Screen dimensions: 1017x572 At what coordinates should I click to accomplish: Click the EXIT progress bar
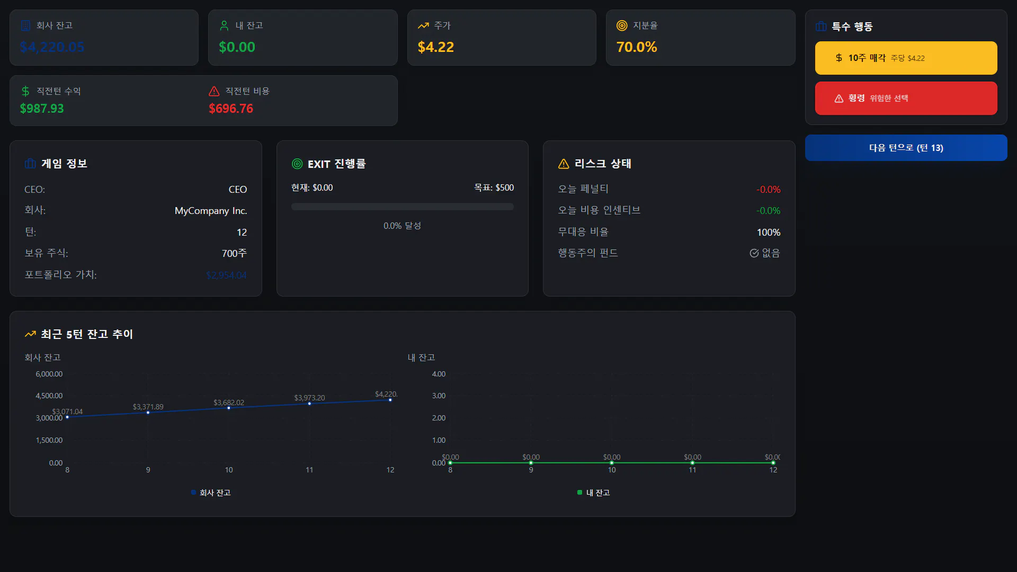tap(402, 207)
